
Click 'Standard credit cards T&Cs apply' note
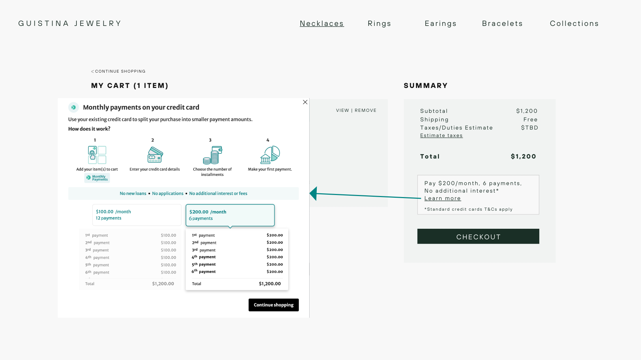pyautogui.click(x=468, y=209)
